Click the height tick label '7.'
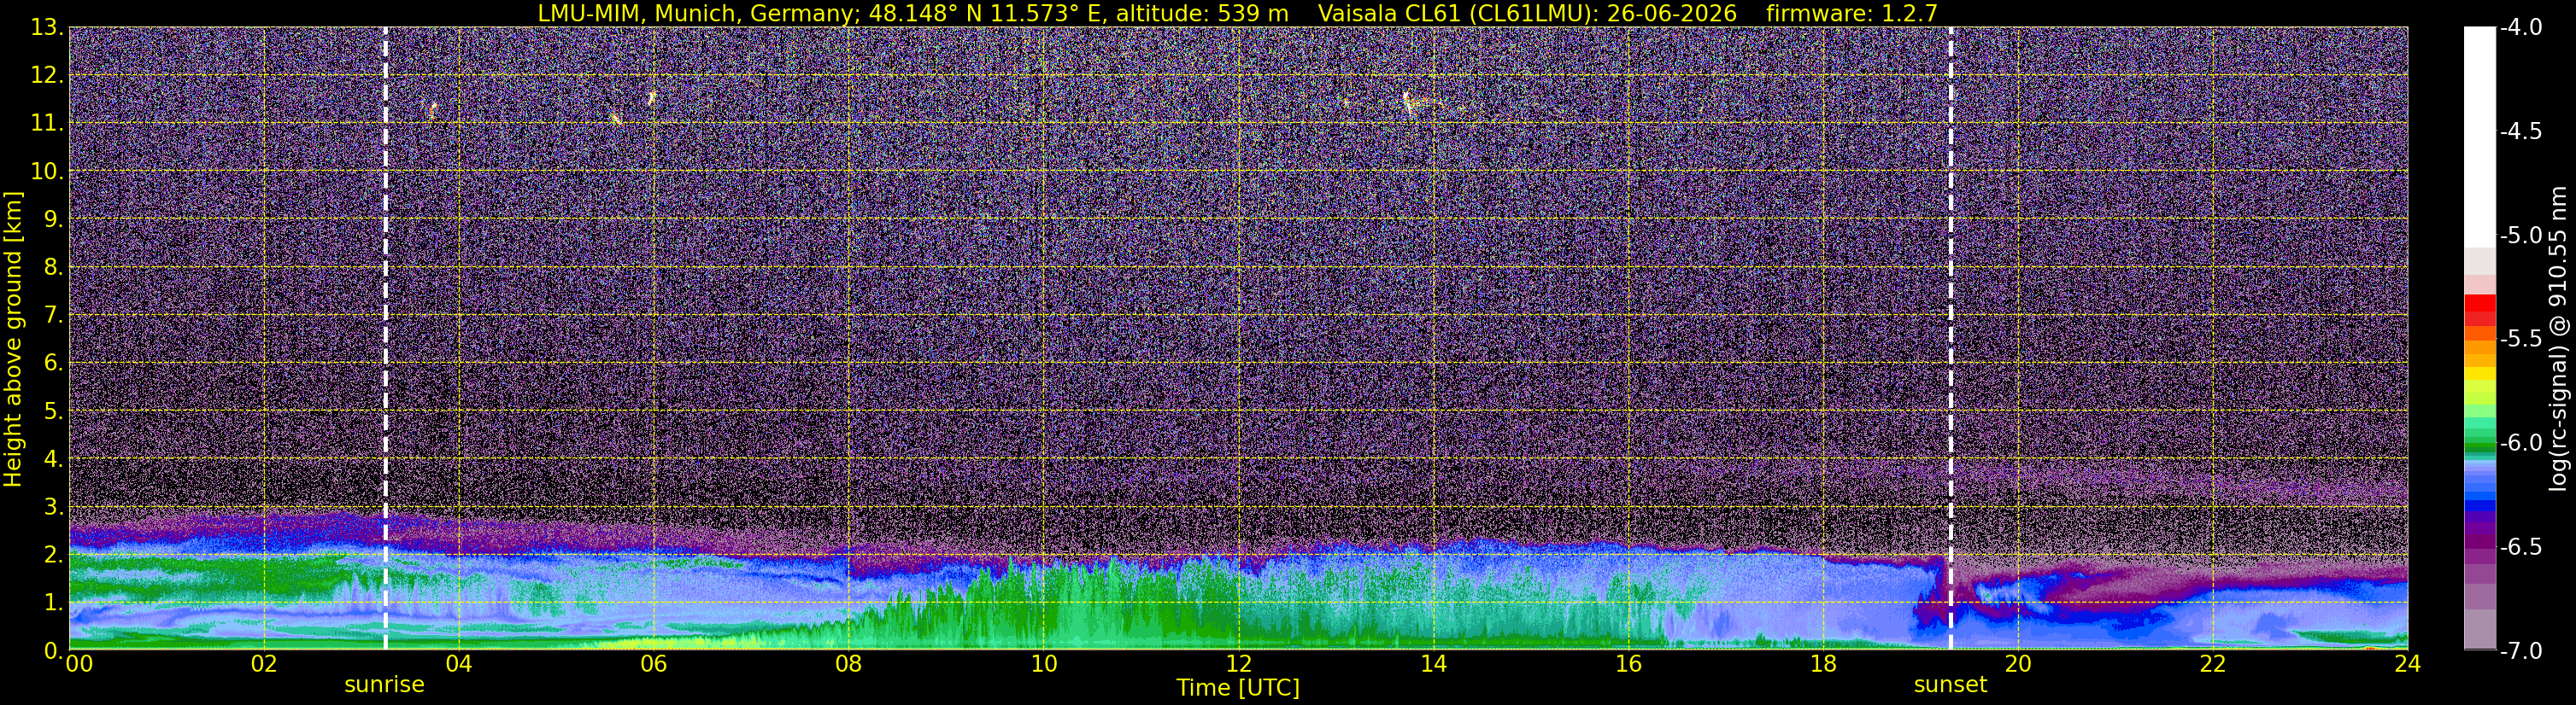This screenshot has width=2576, height=705. coord(54,315)
